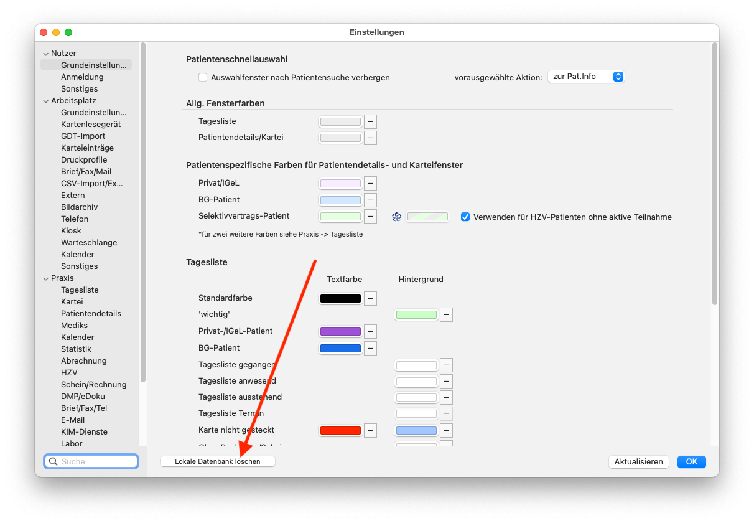Click minus for Tagesliste anwesend background
The image size is (754, 523).
pos(446,381)
